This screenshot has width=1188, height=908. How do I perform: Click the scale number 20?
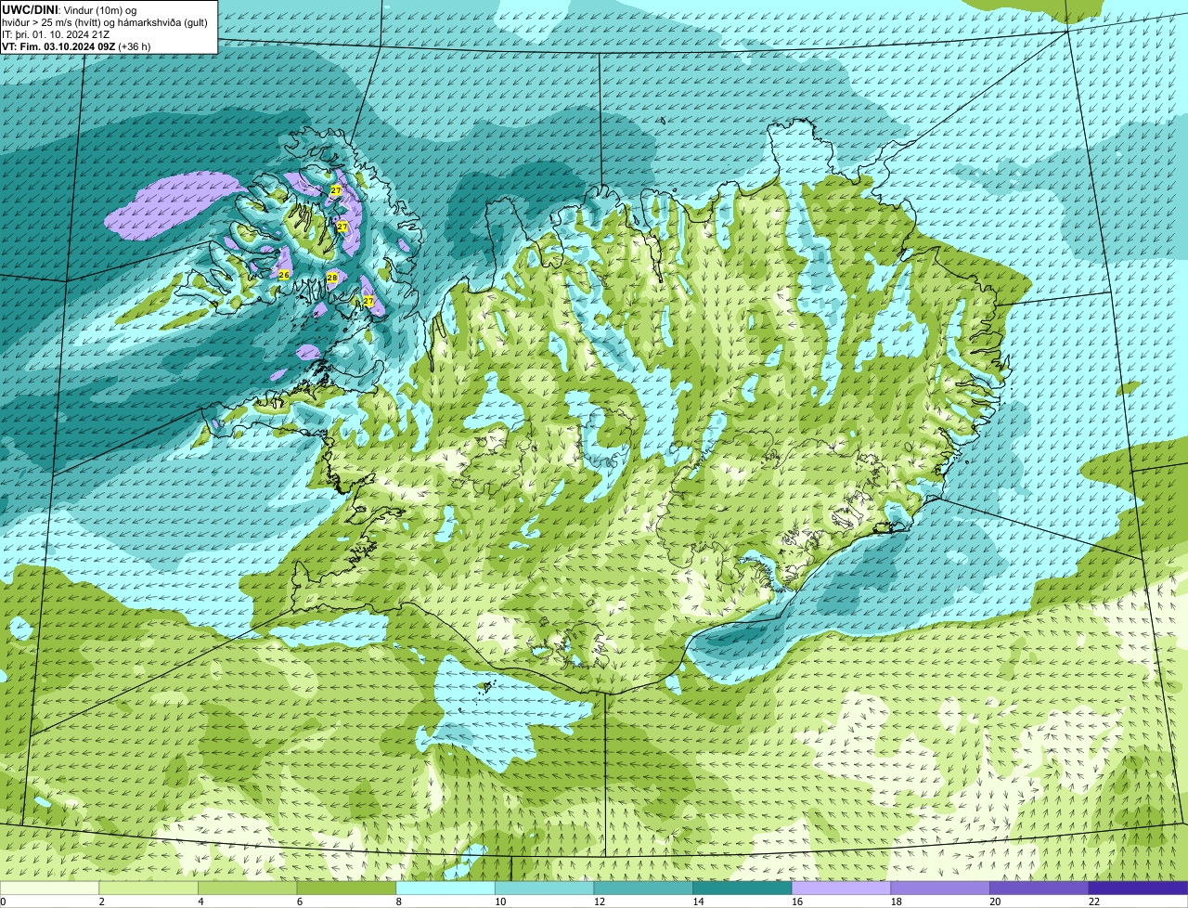point(995,902)
